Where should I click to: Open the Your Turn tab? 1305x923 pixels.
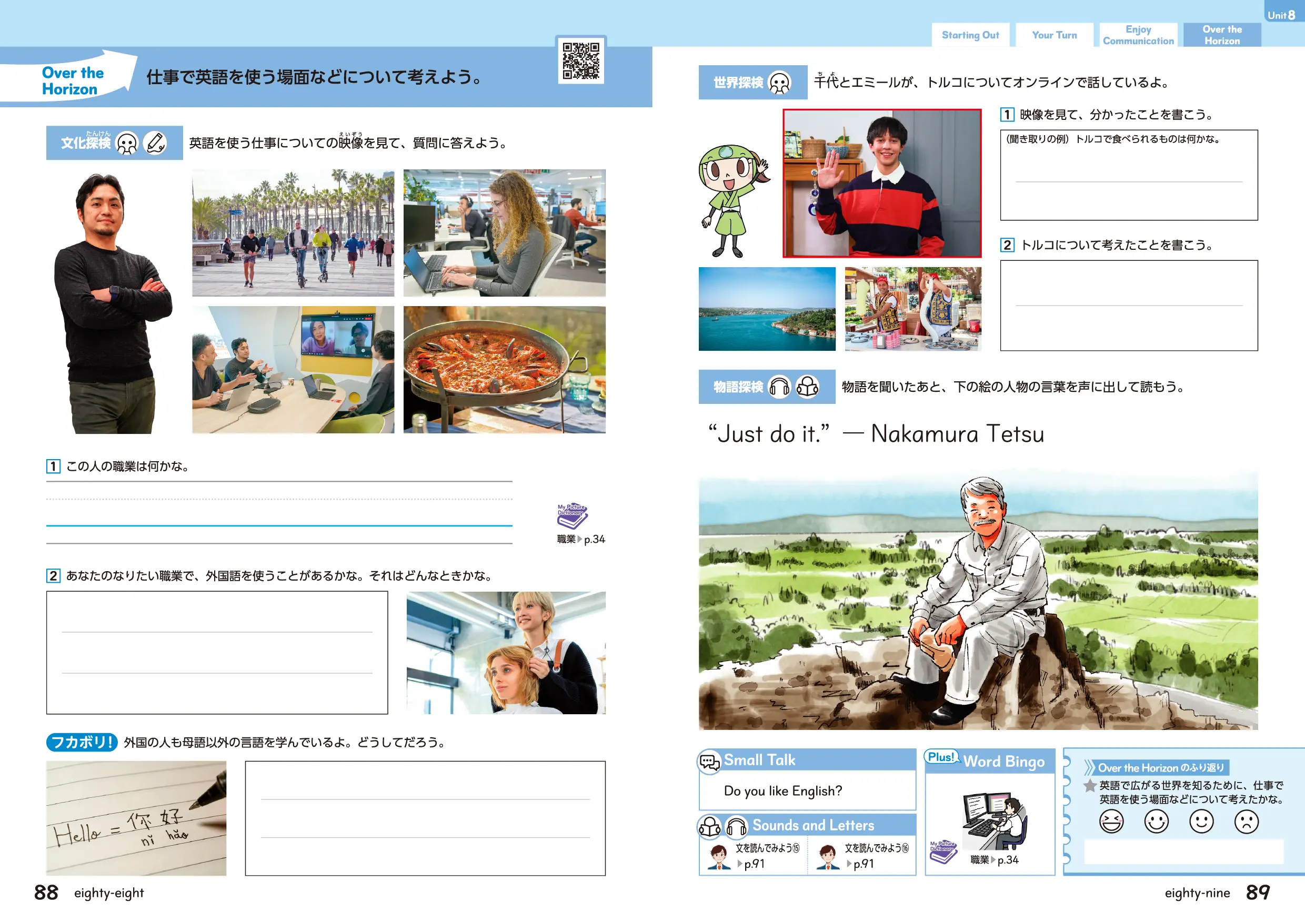[1054, 35]
